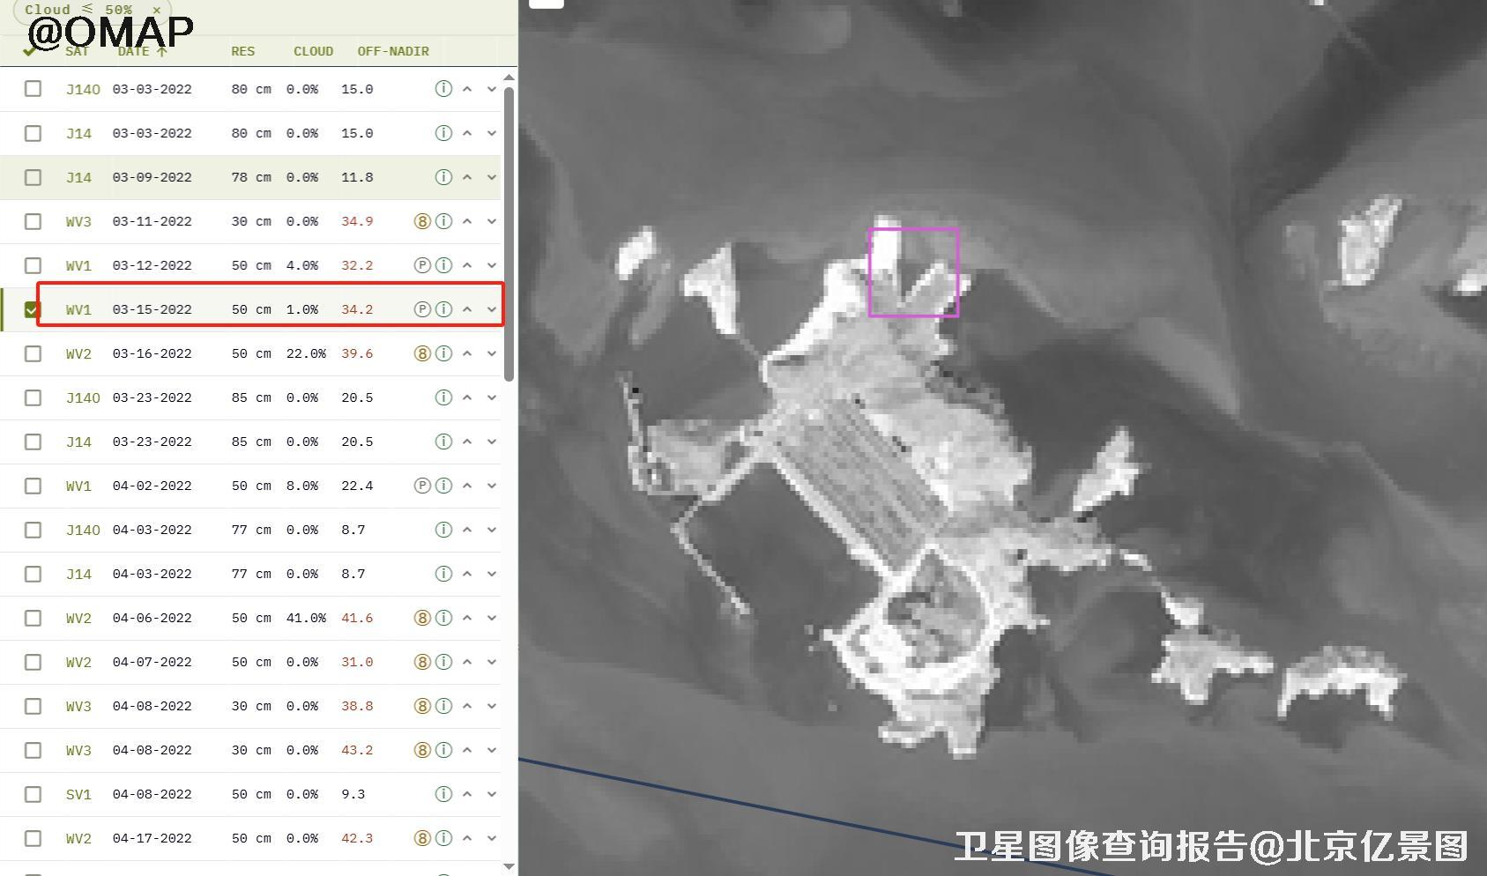
Task: Click the 8-band badge on WV2 03-16-2022
Action: 422,353
